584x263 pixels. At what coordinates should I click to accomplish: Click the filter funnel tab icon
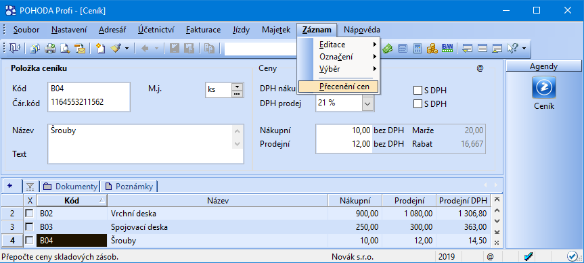(x=30, y=187)
